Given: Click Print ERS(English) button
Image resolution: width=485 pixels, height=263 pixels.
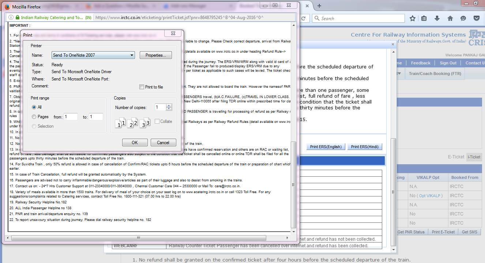Looking at the screenshot, I should pyautogui.click(x=326, y=147).
